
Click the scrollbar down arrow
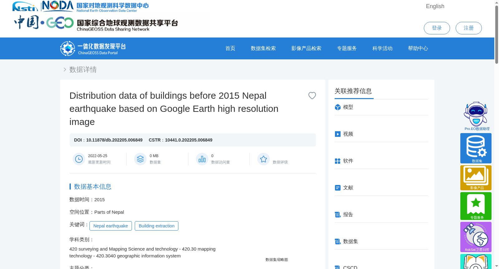(x=497, y=266)
